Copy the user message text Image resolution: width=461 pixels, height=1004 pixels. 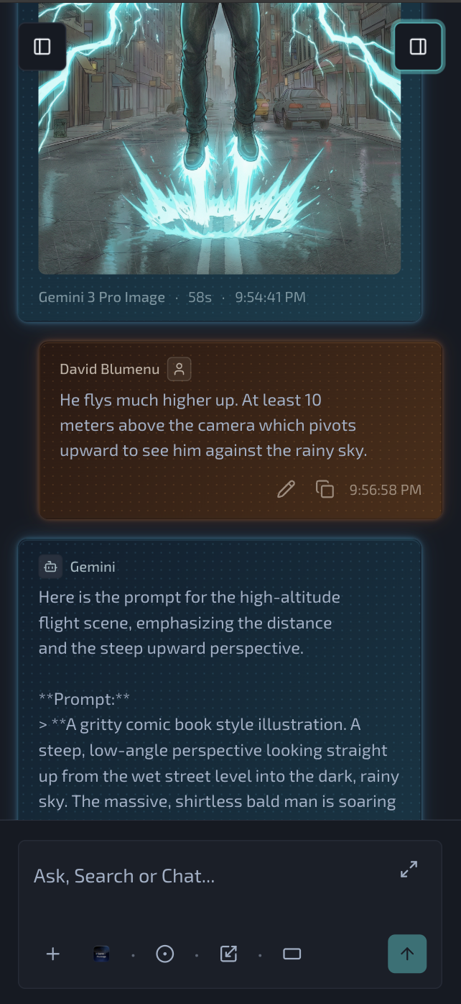pos(325,490)
